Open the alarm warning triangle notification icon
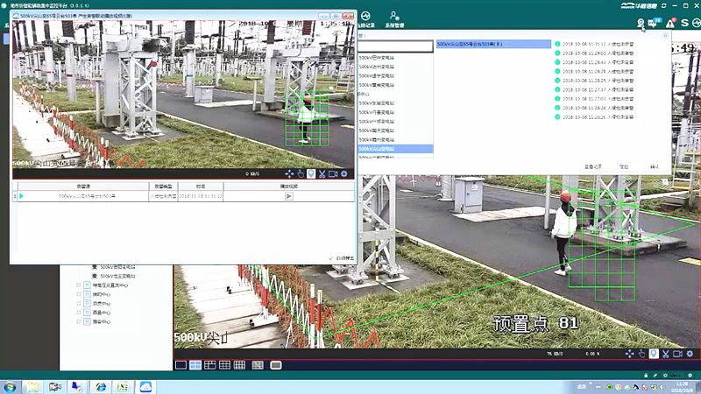Image resolution: width=701 pixels, height=394 pixels. click(x=670, y=24)
